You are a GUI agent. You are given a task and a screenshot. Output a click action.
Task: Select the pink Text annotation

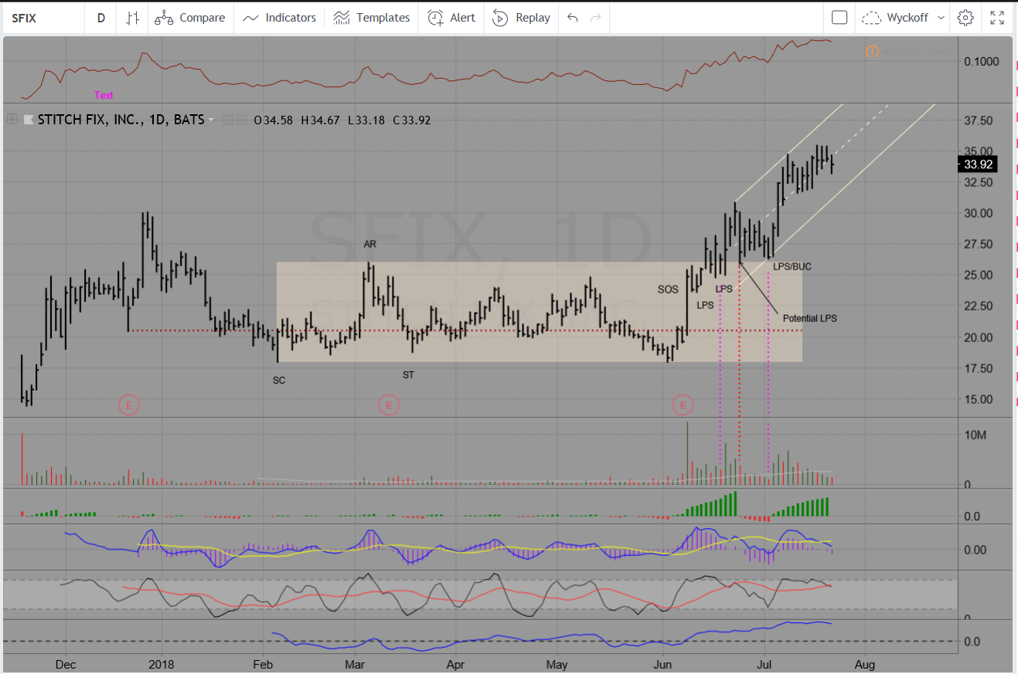(x=104, y=95)
